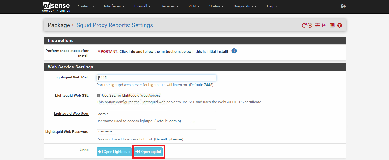This screenshot has height=160, width=389.
Task: Focus the Lightsquid Web User field
Action: [x=156, y=114]
